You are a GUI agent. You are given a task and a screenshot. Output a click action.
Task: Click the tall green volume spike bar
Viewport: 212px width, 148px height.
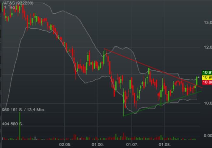[x=20, y=126]
